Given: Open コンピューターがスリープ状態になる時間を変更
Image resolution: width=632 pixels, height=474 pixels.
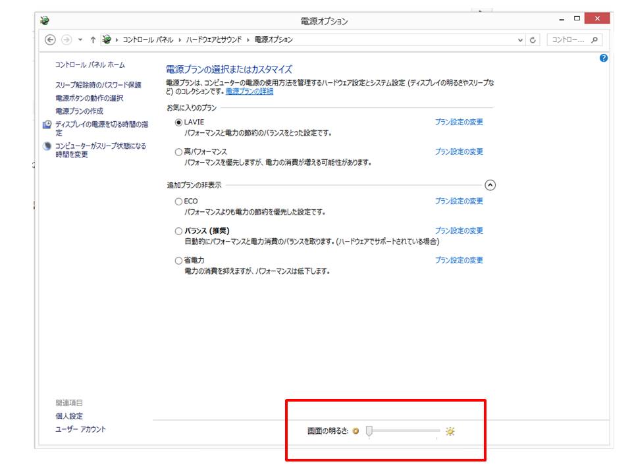Looking at the screenshot, I should (100, 150).
